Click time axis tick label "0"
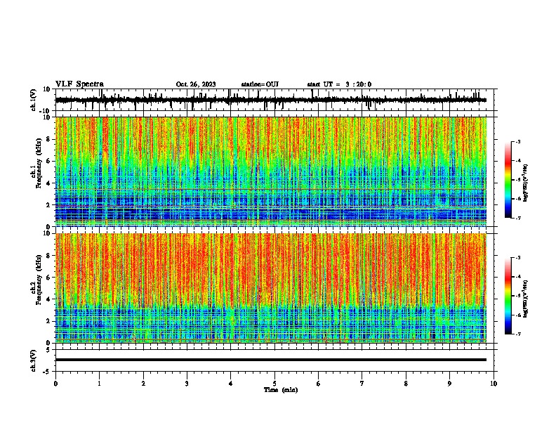The height and width of the screenshot is (430, 556). [x=55, y=384]
